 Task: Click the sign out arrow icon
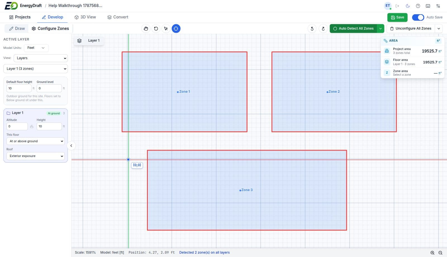pos(397,6)
